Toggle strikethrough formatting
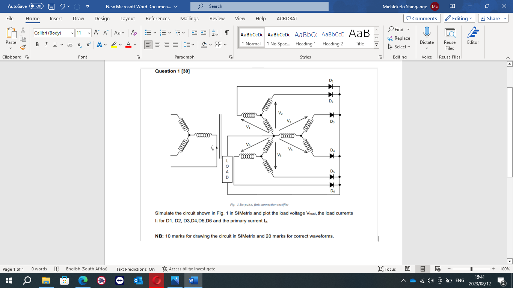Viewport: 513px width, 288px height. click(69, 44)
